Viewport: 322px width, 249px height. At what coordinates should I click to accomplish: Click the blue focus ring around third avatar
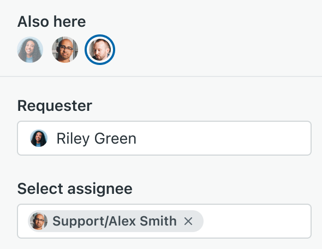tap(100, 35)
